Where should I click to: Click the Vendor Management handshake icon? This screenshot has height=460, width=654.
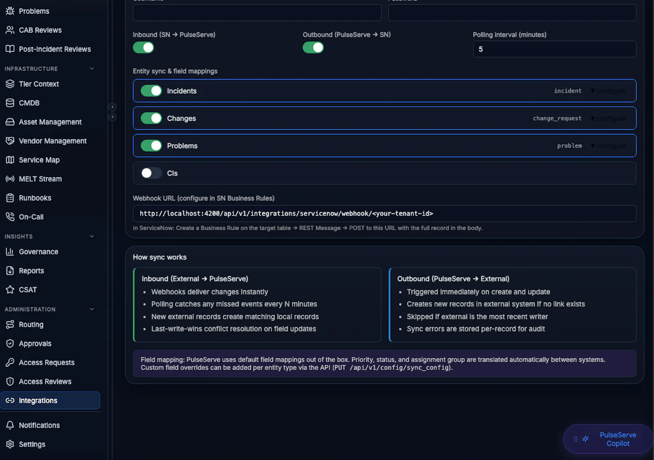(x=10, y=141)
